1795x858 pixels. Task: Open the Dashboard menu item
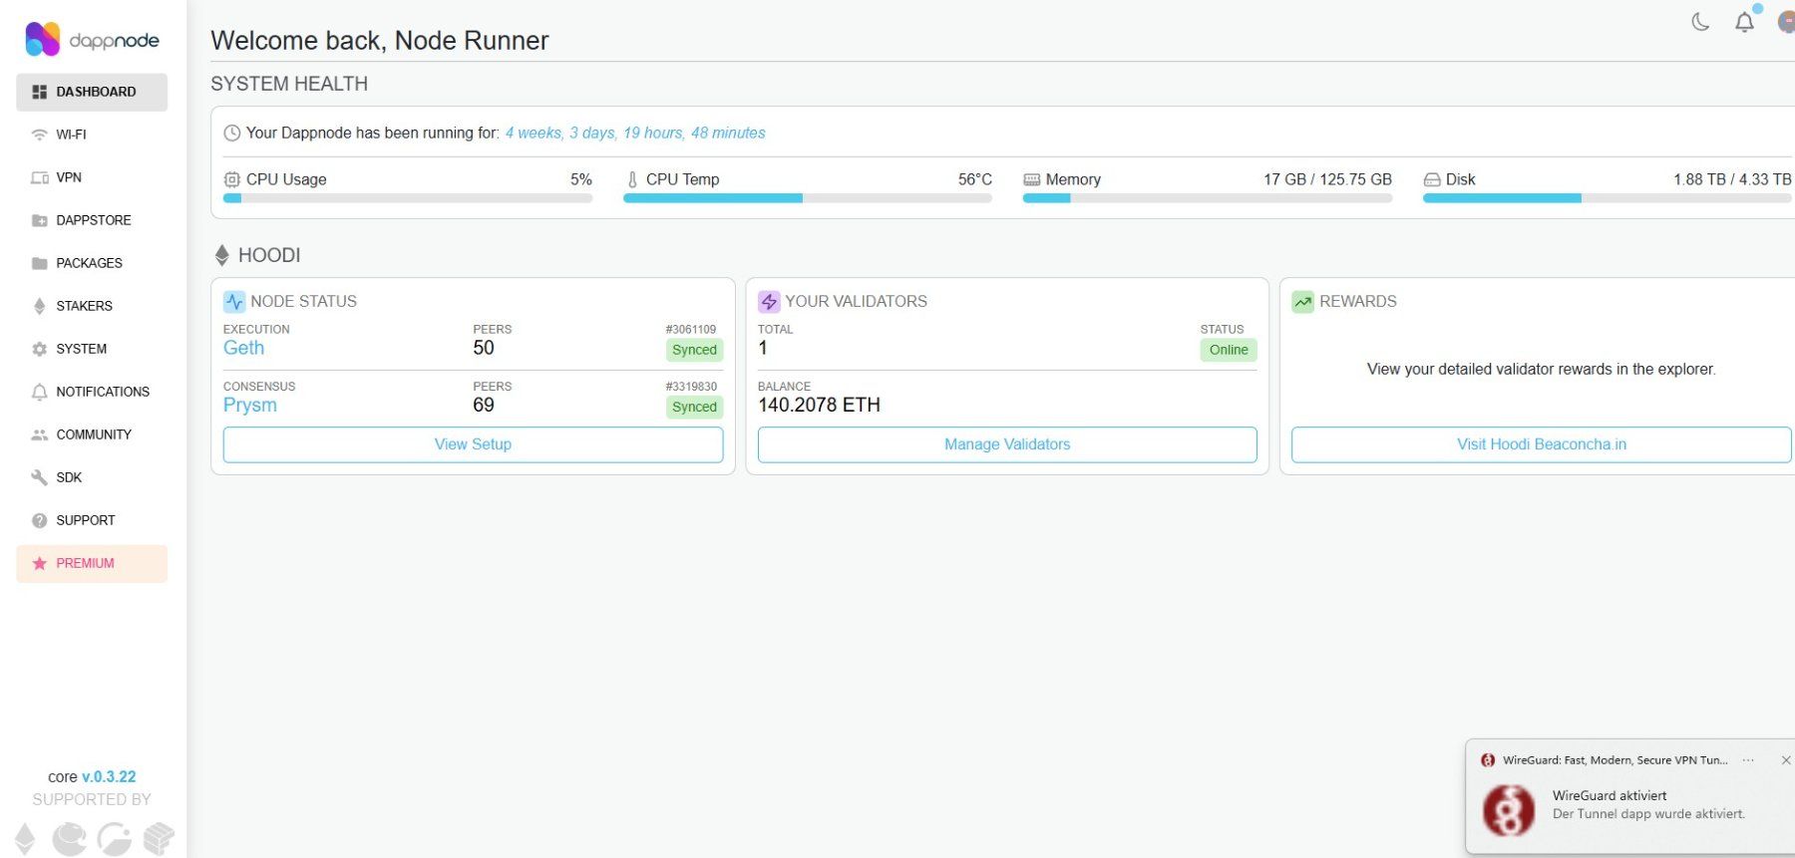click(x=92, y=92)
